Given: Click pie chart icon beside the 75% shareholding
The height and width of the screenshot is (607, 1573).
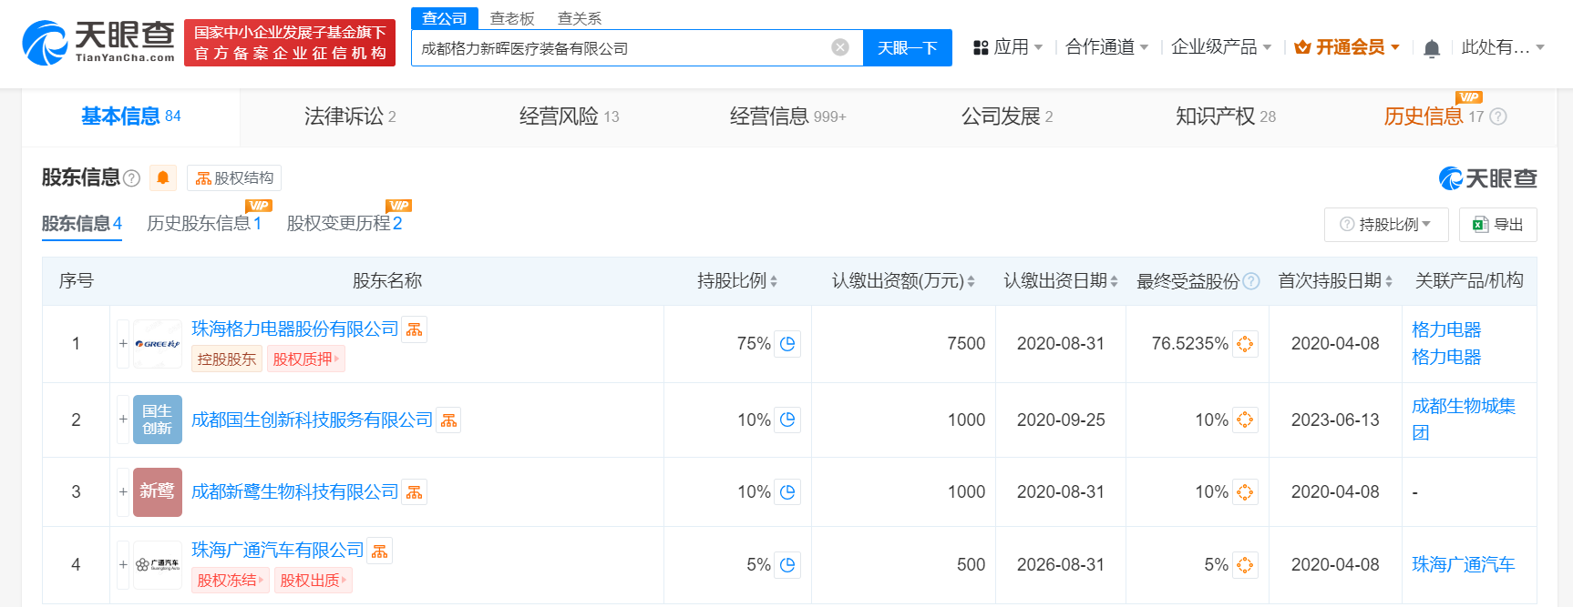Looking at the screenshot, I should pyautogui.click(x=787, y=344).
